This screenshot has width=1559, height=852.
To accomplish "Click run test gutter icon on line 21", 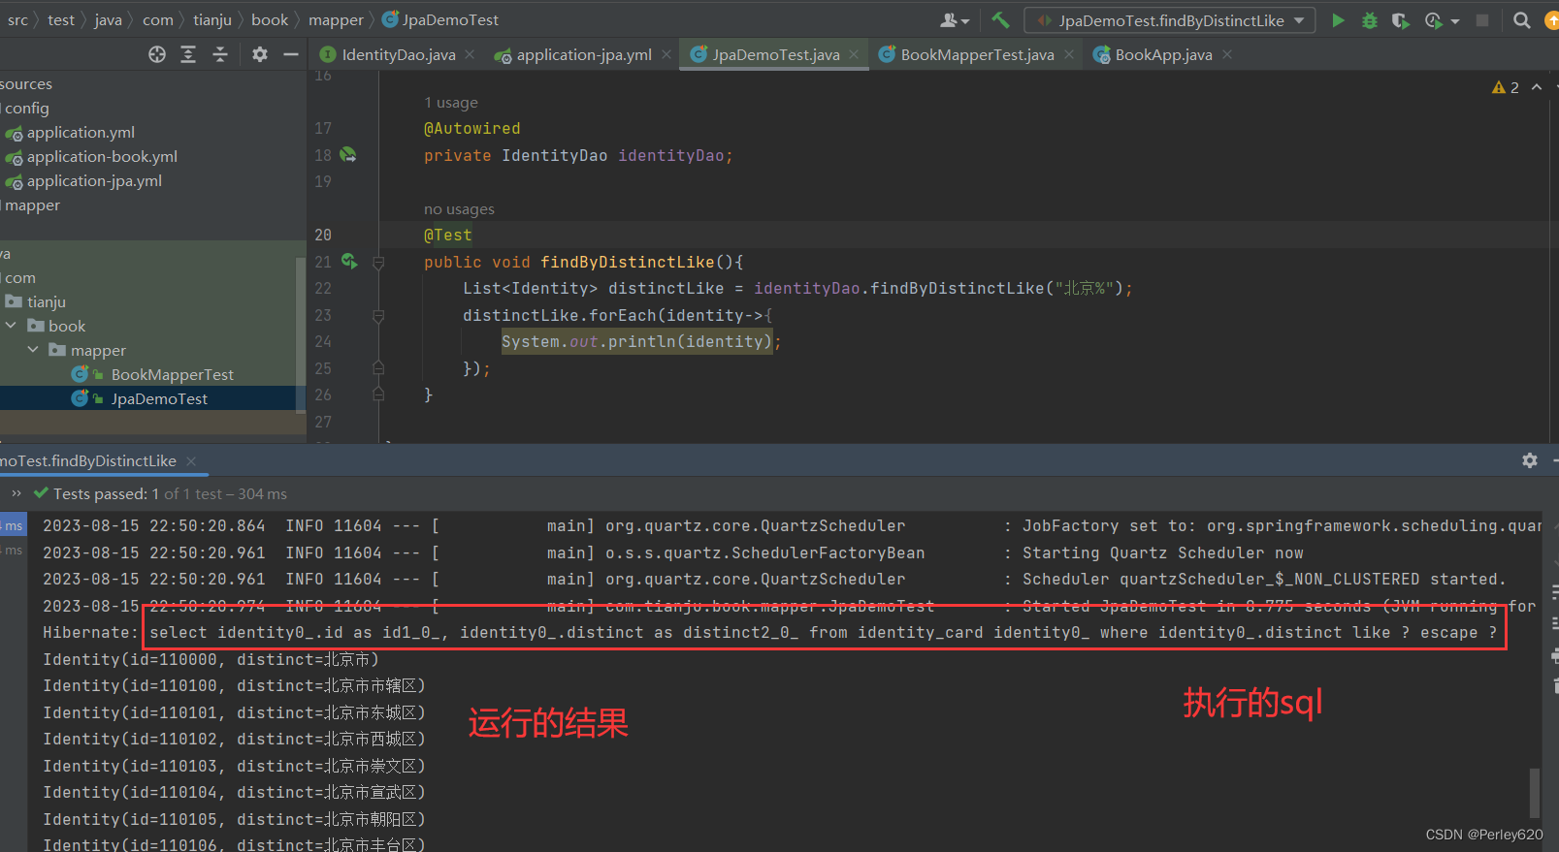I will coord(349,261).
